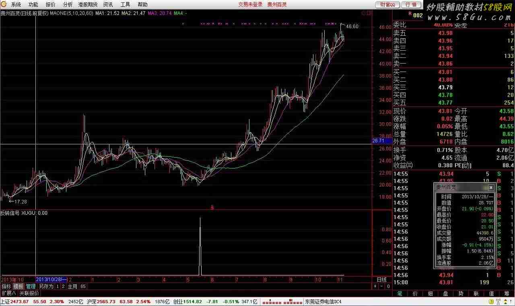
Task: Switch bottom tab to 价 price view
Action: click(415, 294)
